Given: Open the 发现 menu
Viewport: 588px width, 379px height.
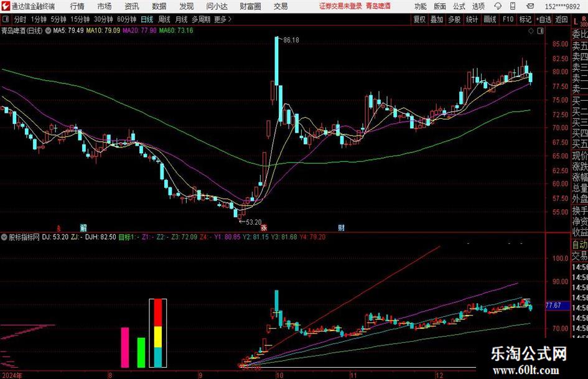Looking at the screenshot, I should point(187,6).
